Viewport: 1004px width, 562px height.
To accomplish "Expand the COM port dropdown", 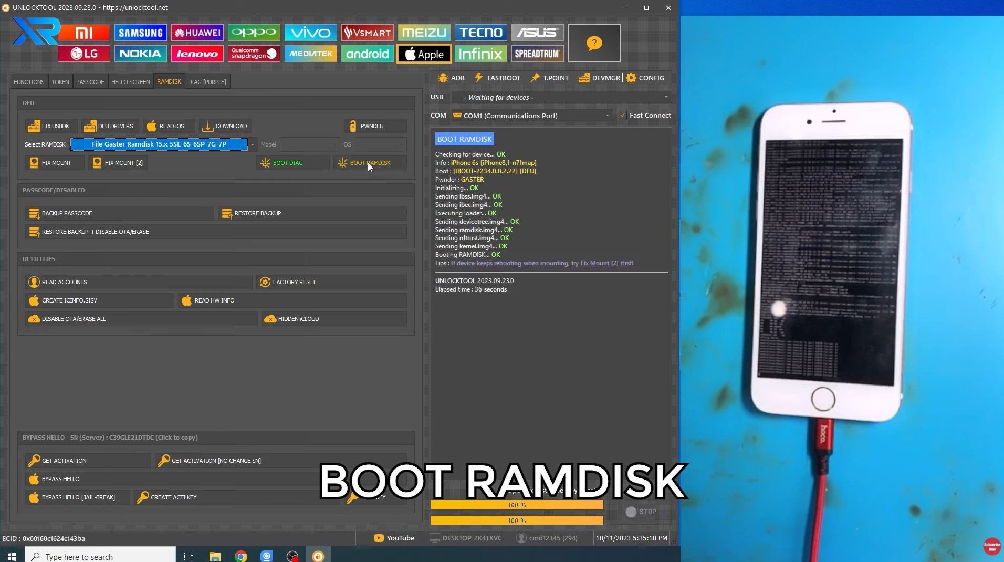I will pos(531,116).
